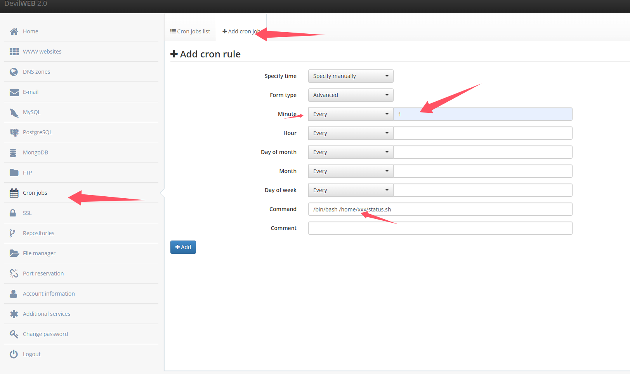Select the Add cron job tab
Screen dimensions: 630x374
tap(241, 31)
